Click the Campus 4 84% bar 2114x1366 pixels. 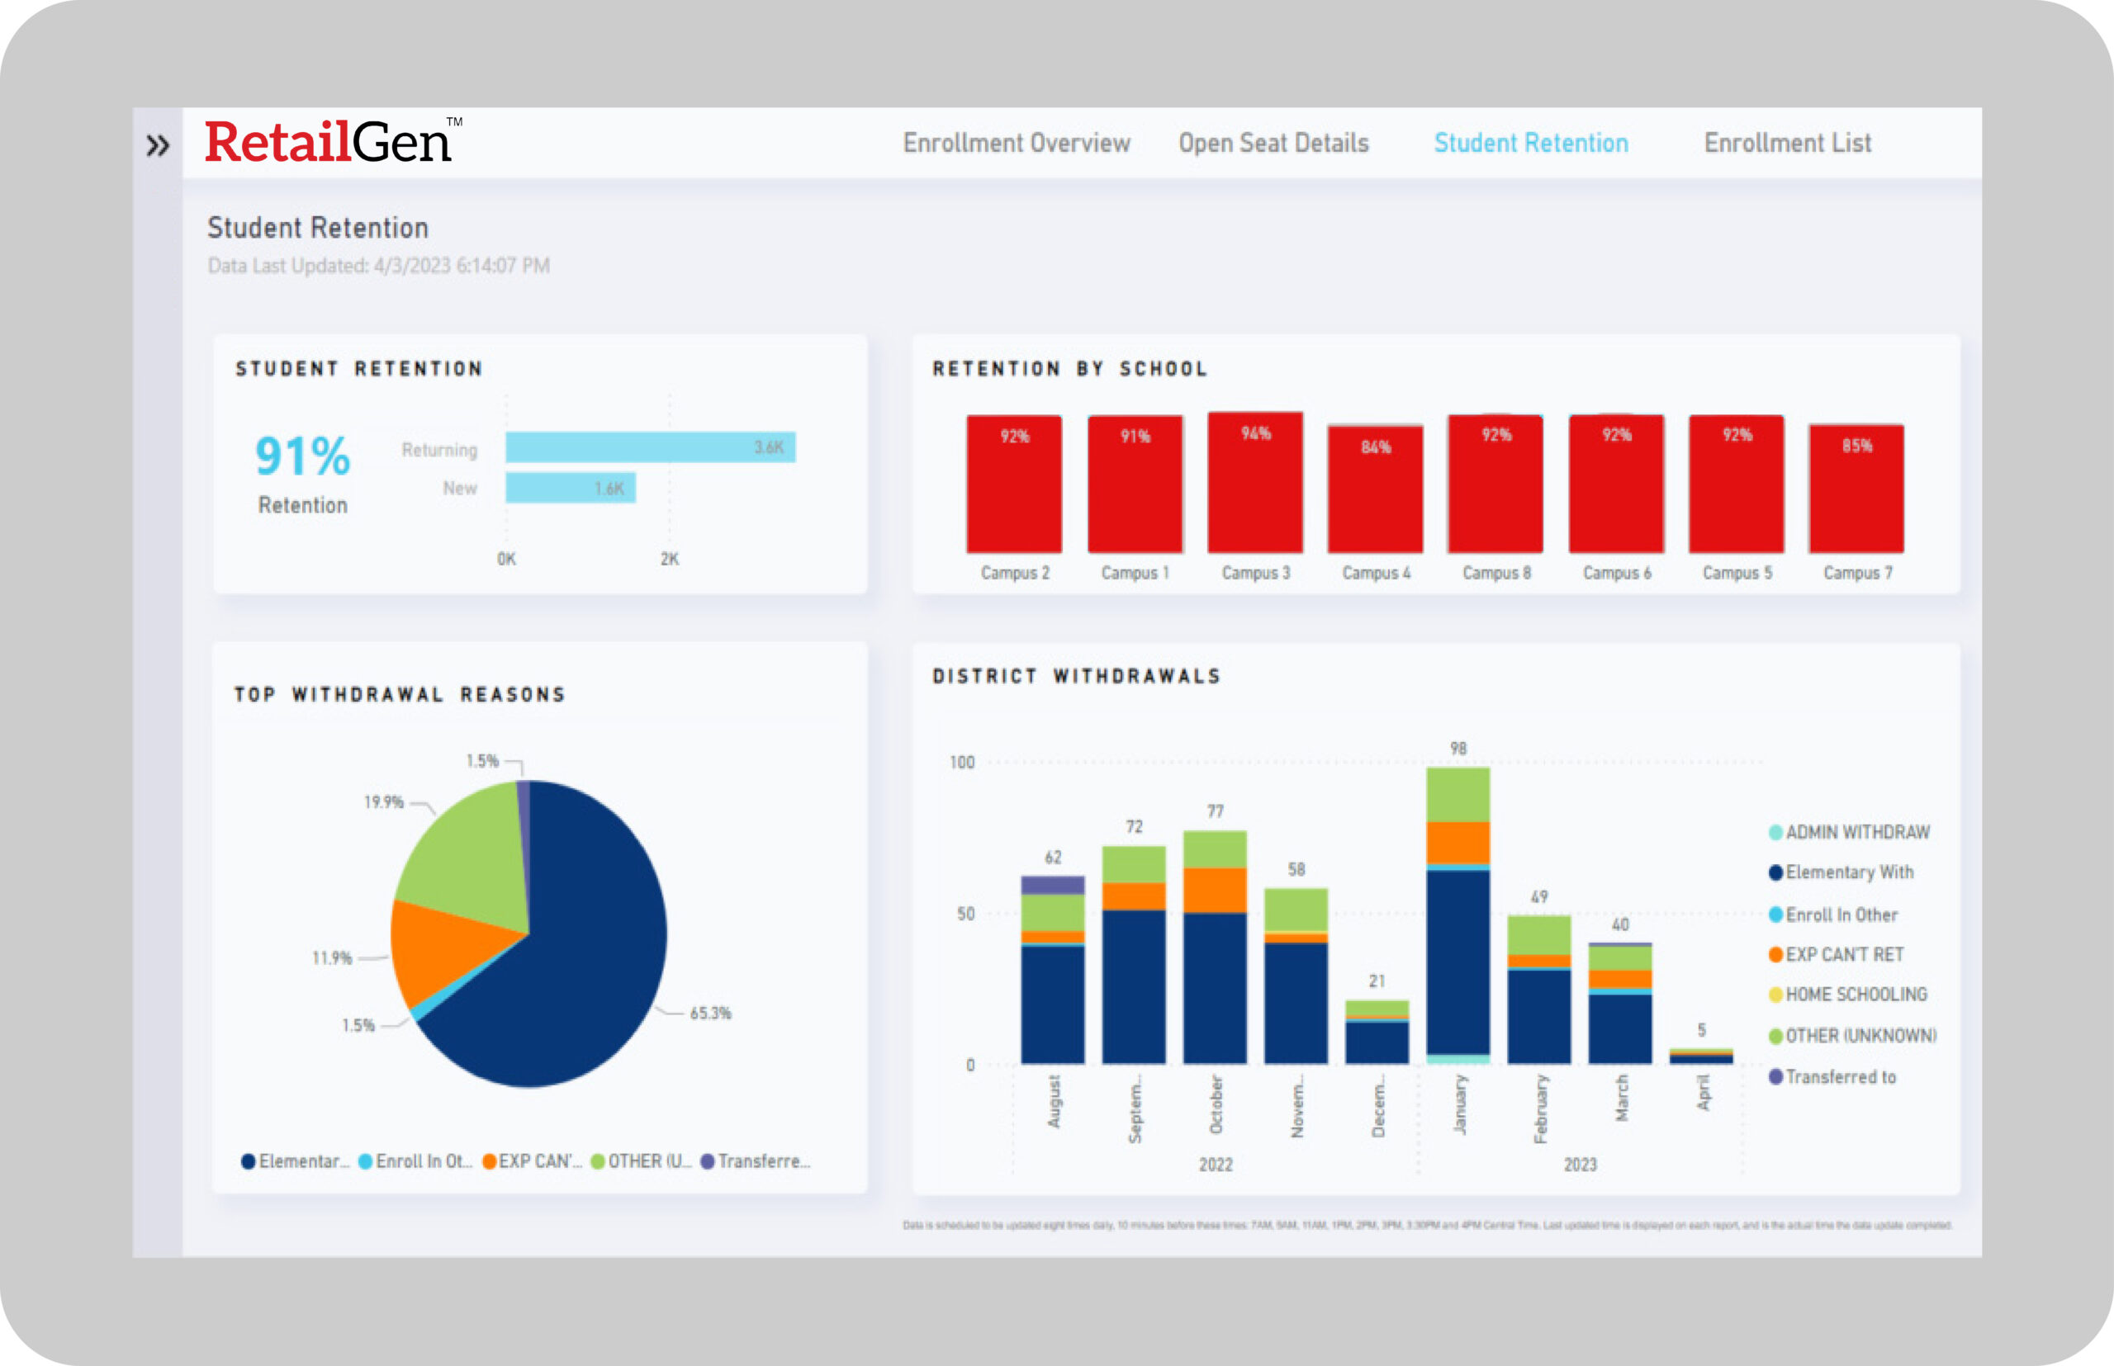coord(1375,489)
